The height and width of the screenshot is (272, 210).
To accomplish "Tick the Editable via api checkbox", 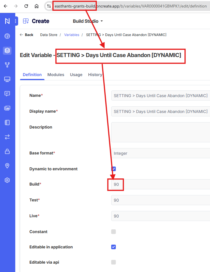I will tap(113, 262).
